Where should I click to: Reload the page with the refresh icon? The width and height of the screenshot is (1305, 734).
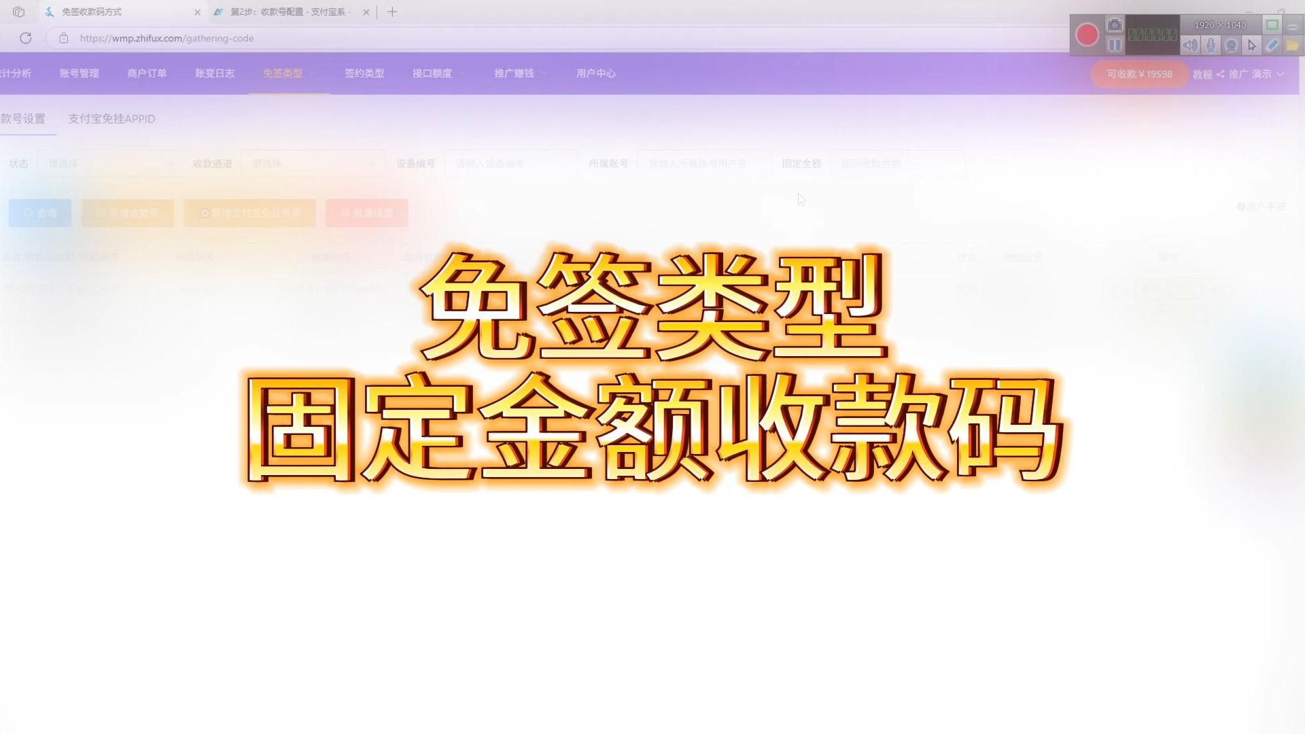(x=26, y=38)
